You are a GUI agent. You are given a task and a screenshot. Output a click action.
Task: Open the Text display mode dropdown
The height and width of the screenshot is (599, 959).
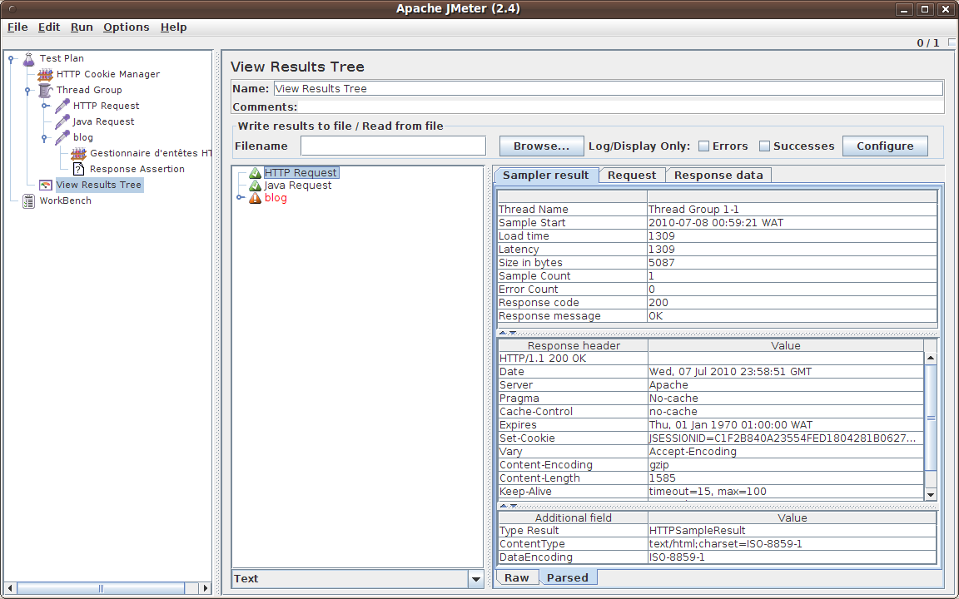click(475, 578)
